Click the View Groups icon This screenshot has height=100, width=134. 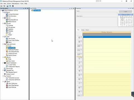coord(7,38)
